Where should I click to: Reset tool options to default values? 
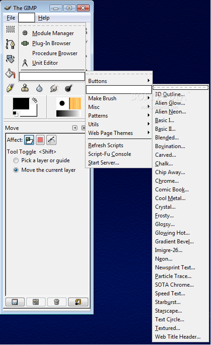coord(78,302)
